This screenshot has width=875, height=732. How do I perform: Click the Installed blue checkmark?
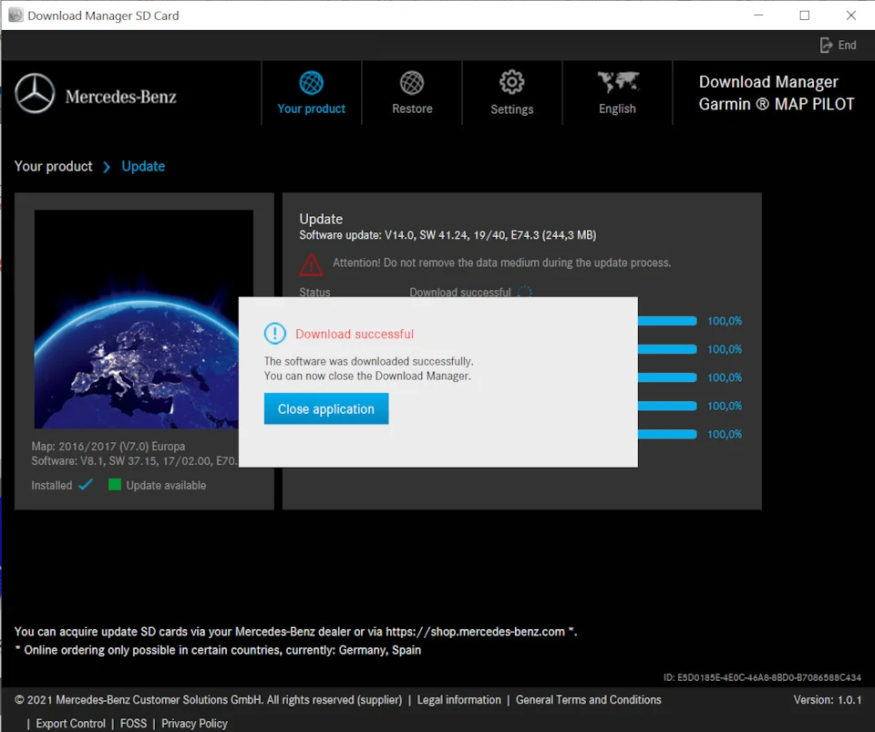[x=86, y=485]
